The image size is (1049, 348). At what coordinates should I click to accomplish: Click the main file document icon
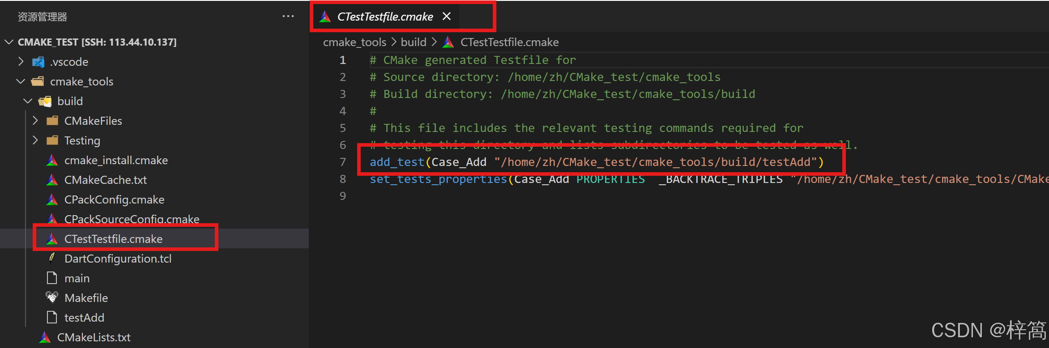[52, 278]
